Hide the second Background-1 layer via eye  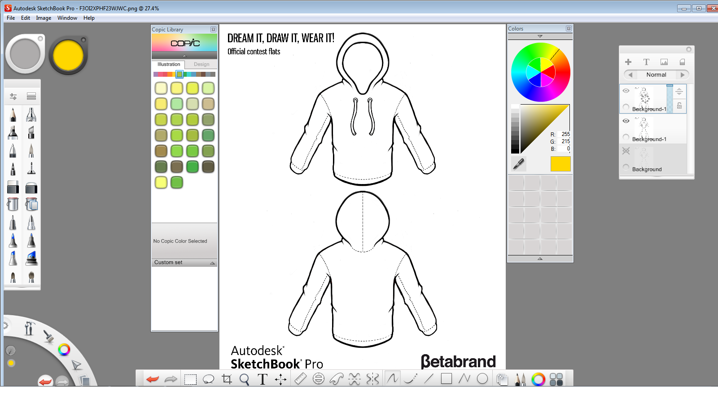626,121
